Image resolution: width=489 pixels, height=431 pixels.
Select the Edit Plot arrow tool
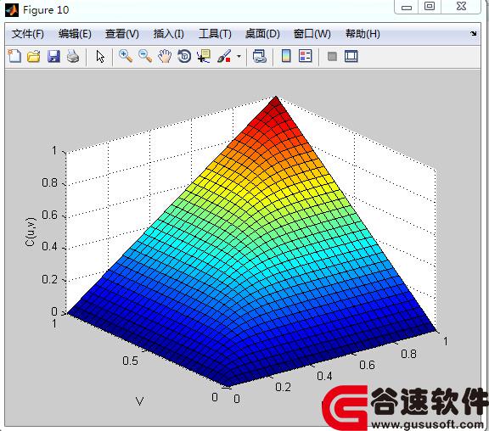tap(100, 57)
